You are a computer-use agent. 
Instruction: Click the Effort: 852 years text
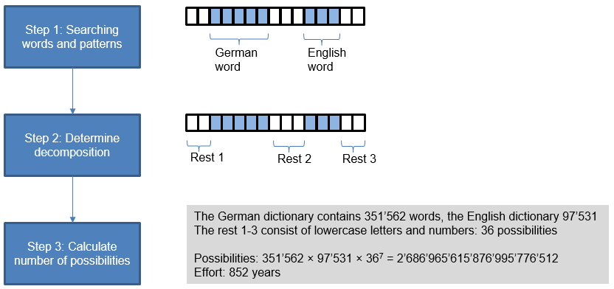point(238,272)
